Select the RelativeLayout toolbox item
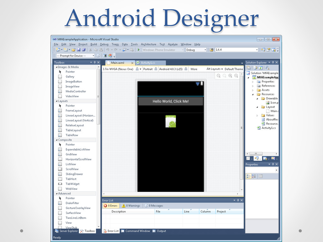Viewport: 323px width, 242px height. pos(74,125)
